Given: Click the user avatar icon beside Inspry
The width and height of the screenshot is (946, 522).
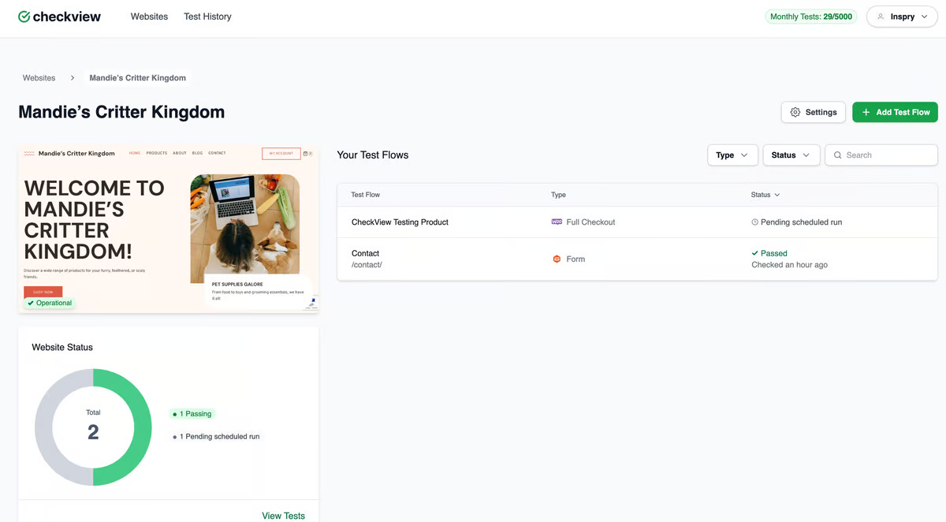Looking at the screenshot, I should click(x=881, y=16).
